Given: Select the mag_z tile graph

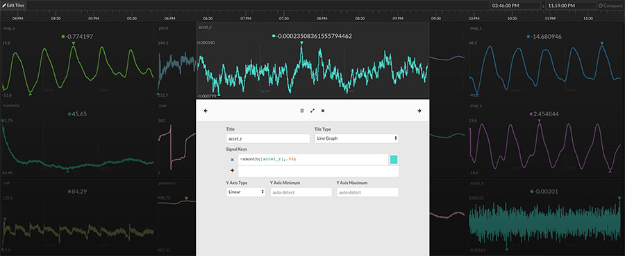Looking at the screenshot, I should [545, 68].
